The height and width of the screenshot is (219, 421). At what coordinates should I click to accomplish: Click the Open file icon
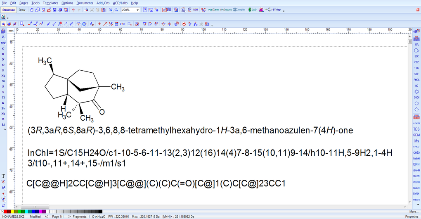pos(49,10)
